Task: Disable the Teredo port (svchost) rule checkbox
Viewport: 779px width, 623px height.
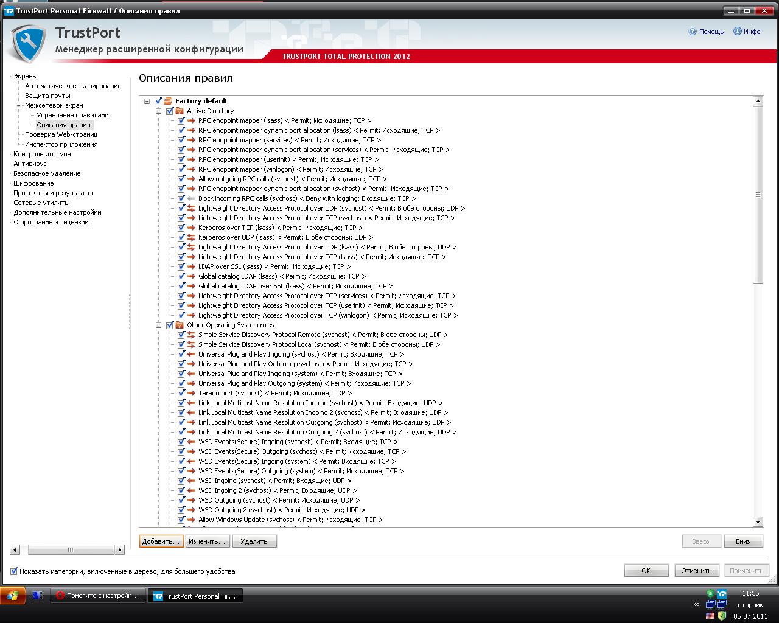Action: pos(181,393)
